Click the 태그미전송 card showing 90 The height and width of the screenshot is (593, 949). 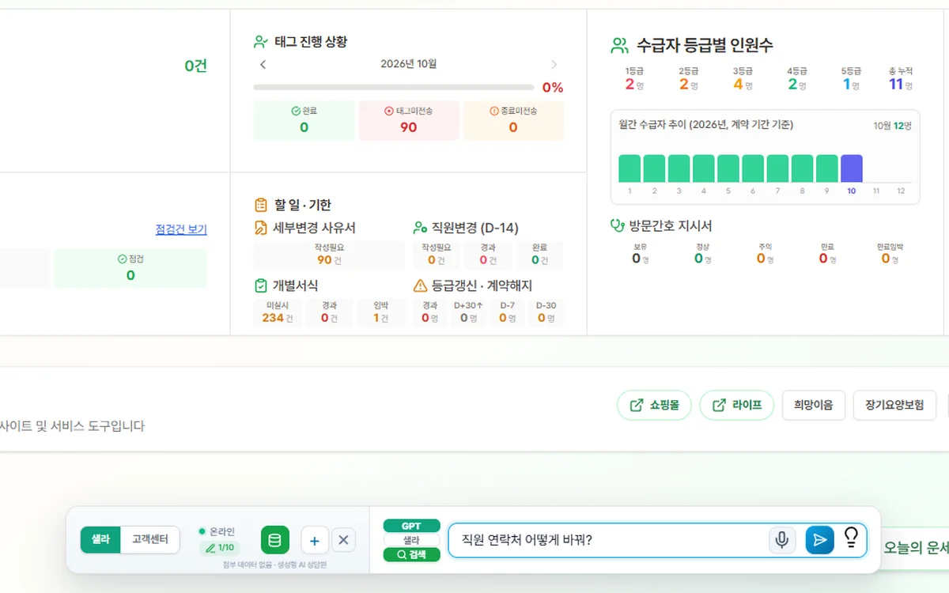408,120
